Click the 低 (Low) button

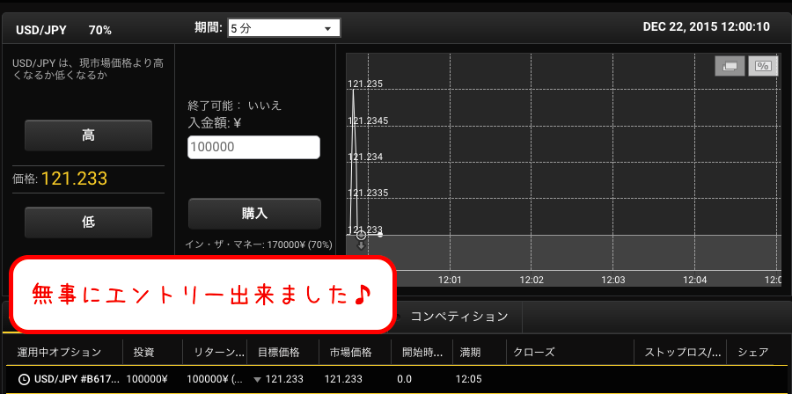pos(88,222)
